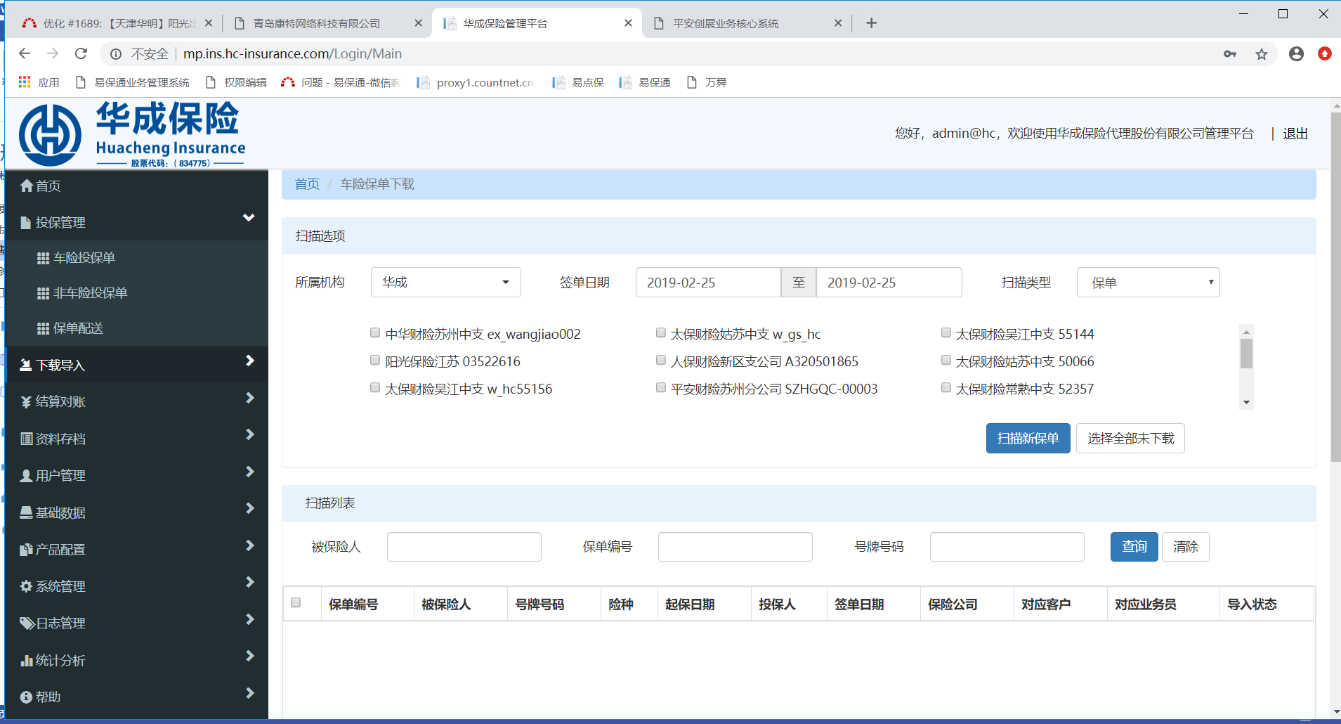Image resolution: width=1341 pixels, height=724 pixels.
Task: Toggle the select-all checkbox in table header
Action: click(x=296, y=603)
